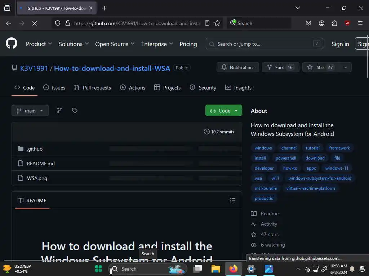Click uBlock Origin extension icon
This screenshot has width=369, height=276.
[347, 23]
